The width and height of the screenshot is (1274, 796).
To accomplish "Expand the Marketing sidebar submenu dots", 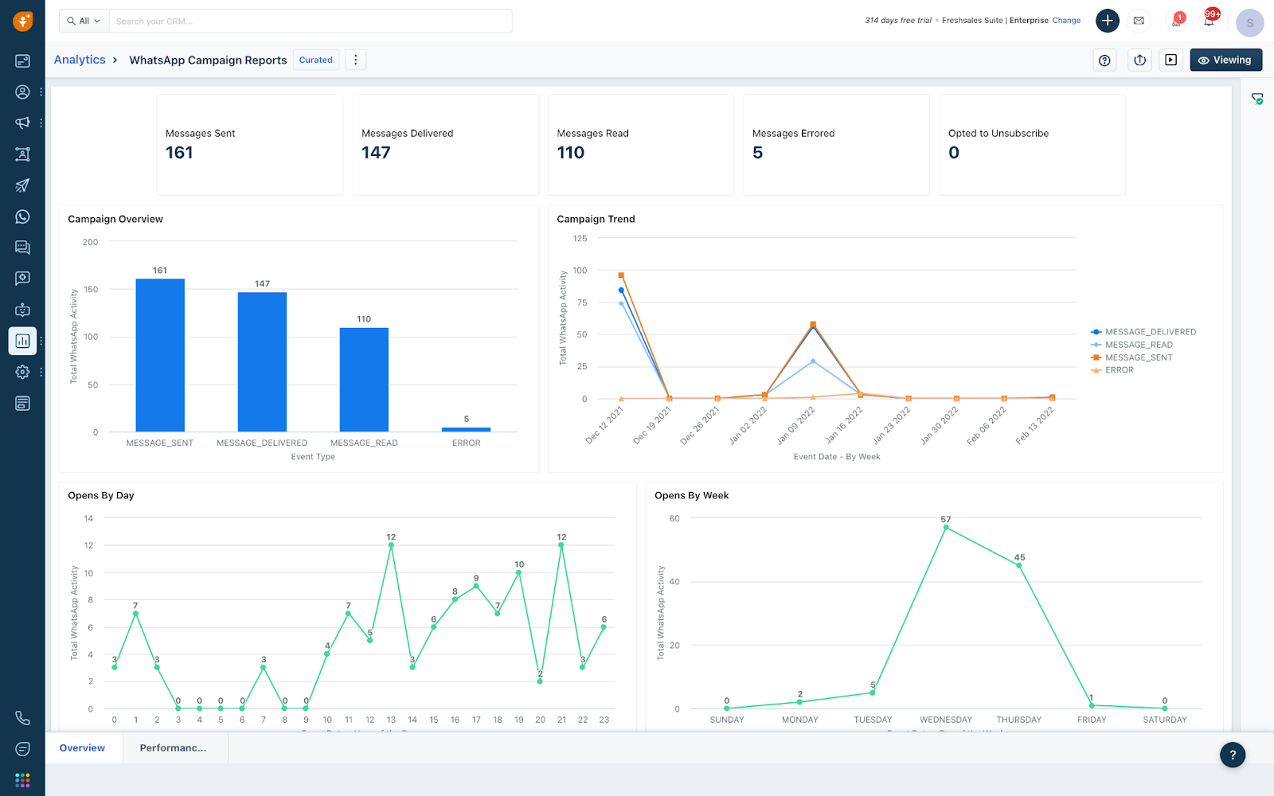I will [x=41, y=123].
